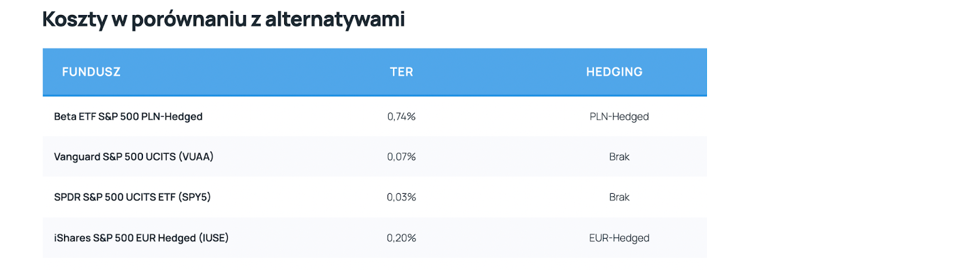Click the 0,07% TER value
Screen dimensions: 957x271
(401, 157)
